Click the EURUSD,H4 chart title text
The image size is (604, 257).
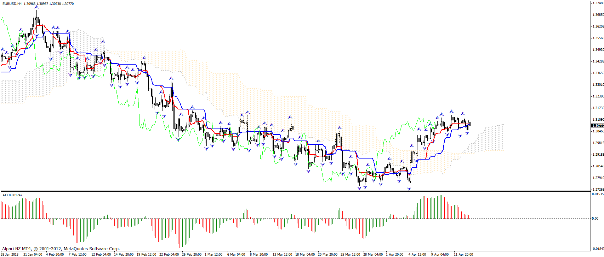point(12,4)
